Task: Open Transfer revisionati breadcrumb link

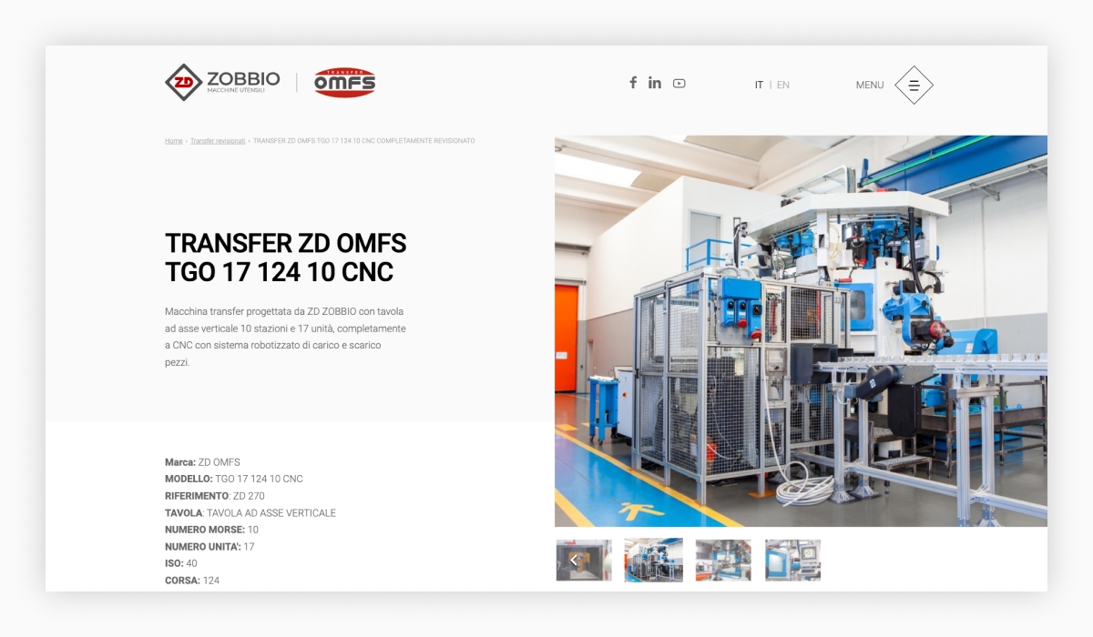Action: [x=218, y=141]
